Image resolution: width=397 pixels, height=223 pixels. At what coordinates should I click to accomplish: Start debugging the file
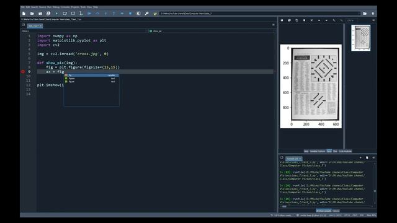coord(89,14)
